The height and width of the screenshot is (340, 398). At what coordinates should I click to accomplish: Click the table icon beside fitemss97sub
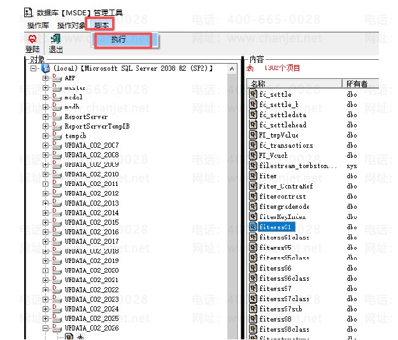point(253,309)
